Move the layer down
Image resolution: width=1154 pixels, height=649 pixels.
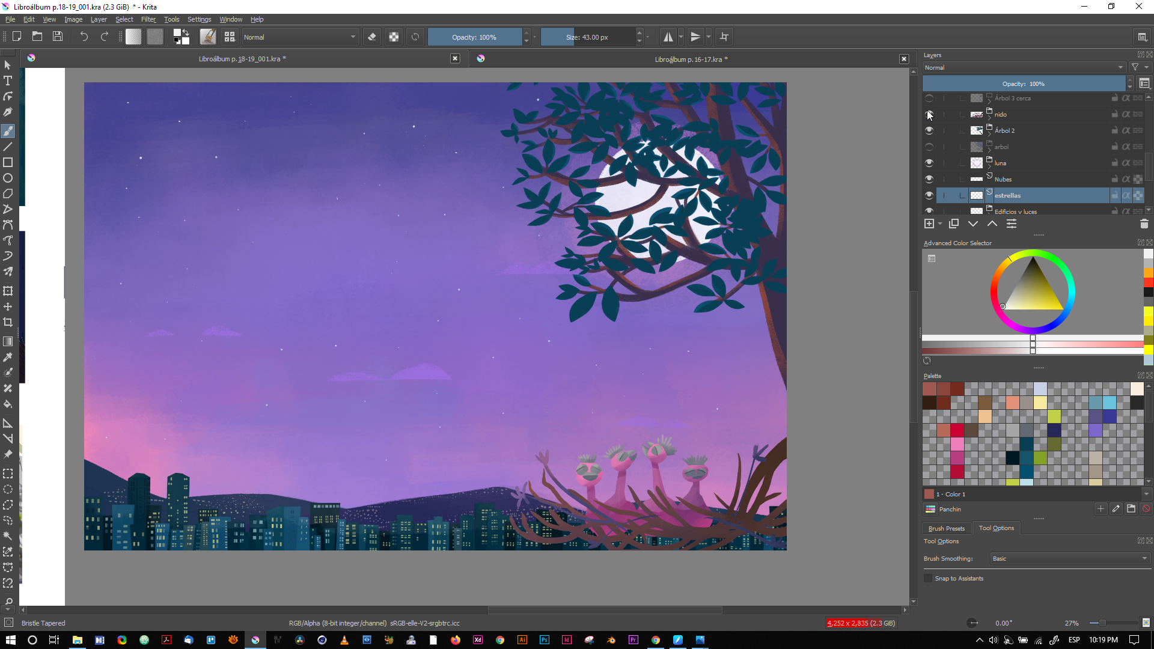pyautogui.click(x=973, y=224)
